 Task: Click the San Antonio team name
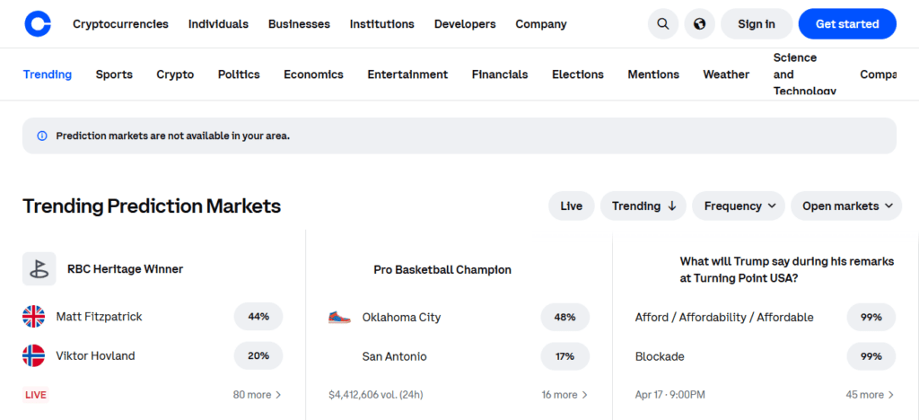pos(395,356)
